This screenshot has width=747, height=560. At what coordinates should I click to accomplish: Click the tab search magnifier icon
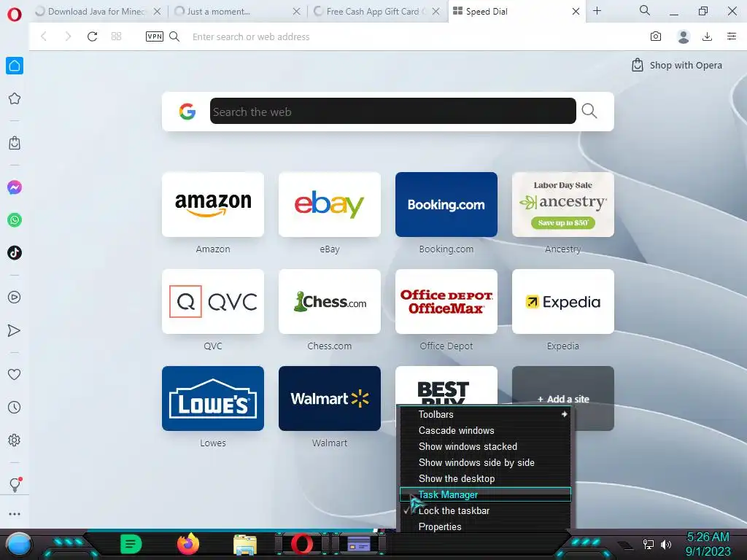[x=645, y=10]
